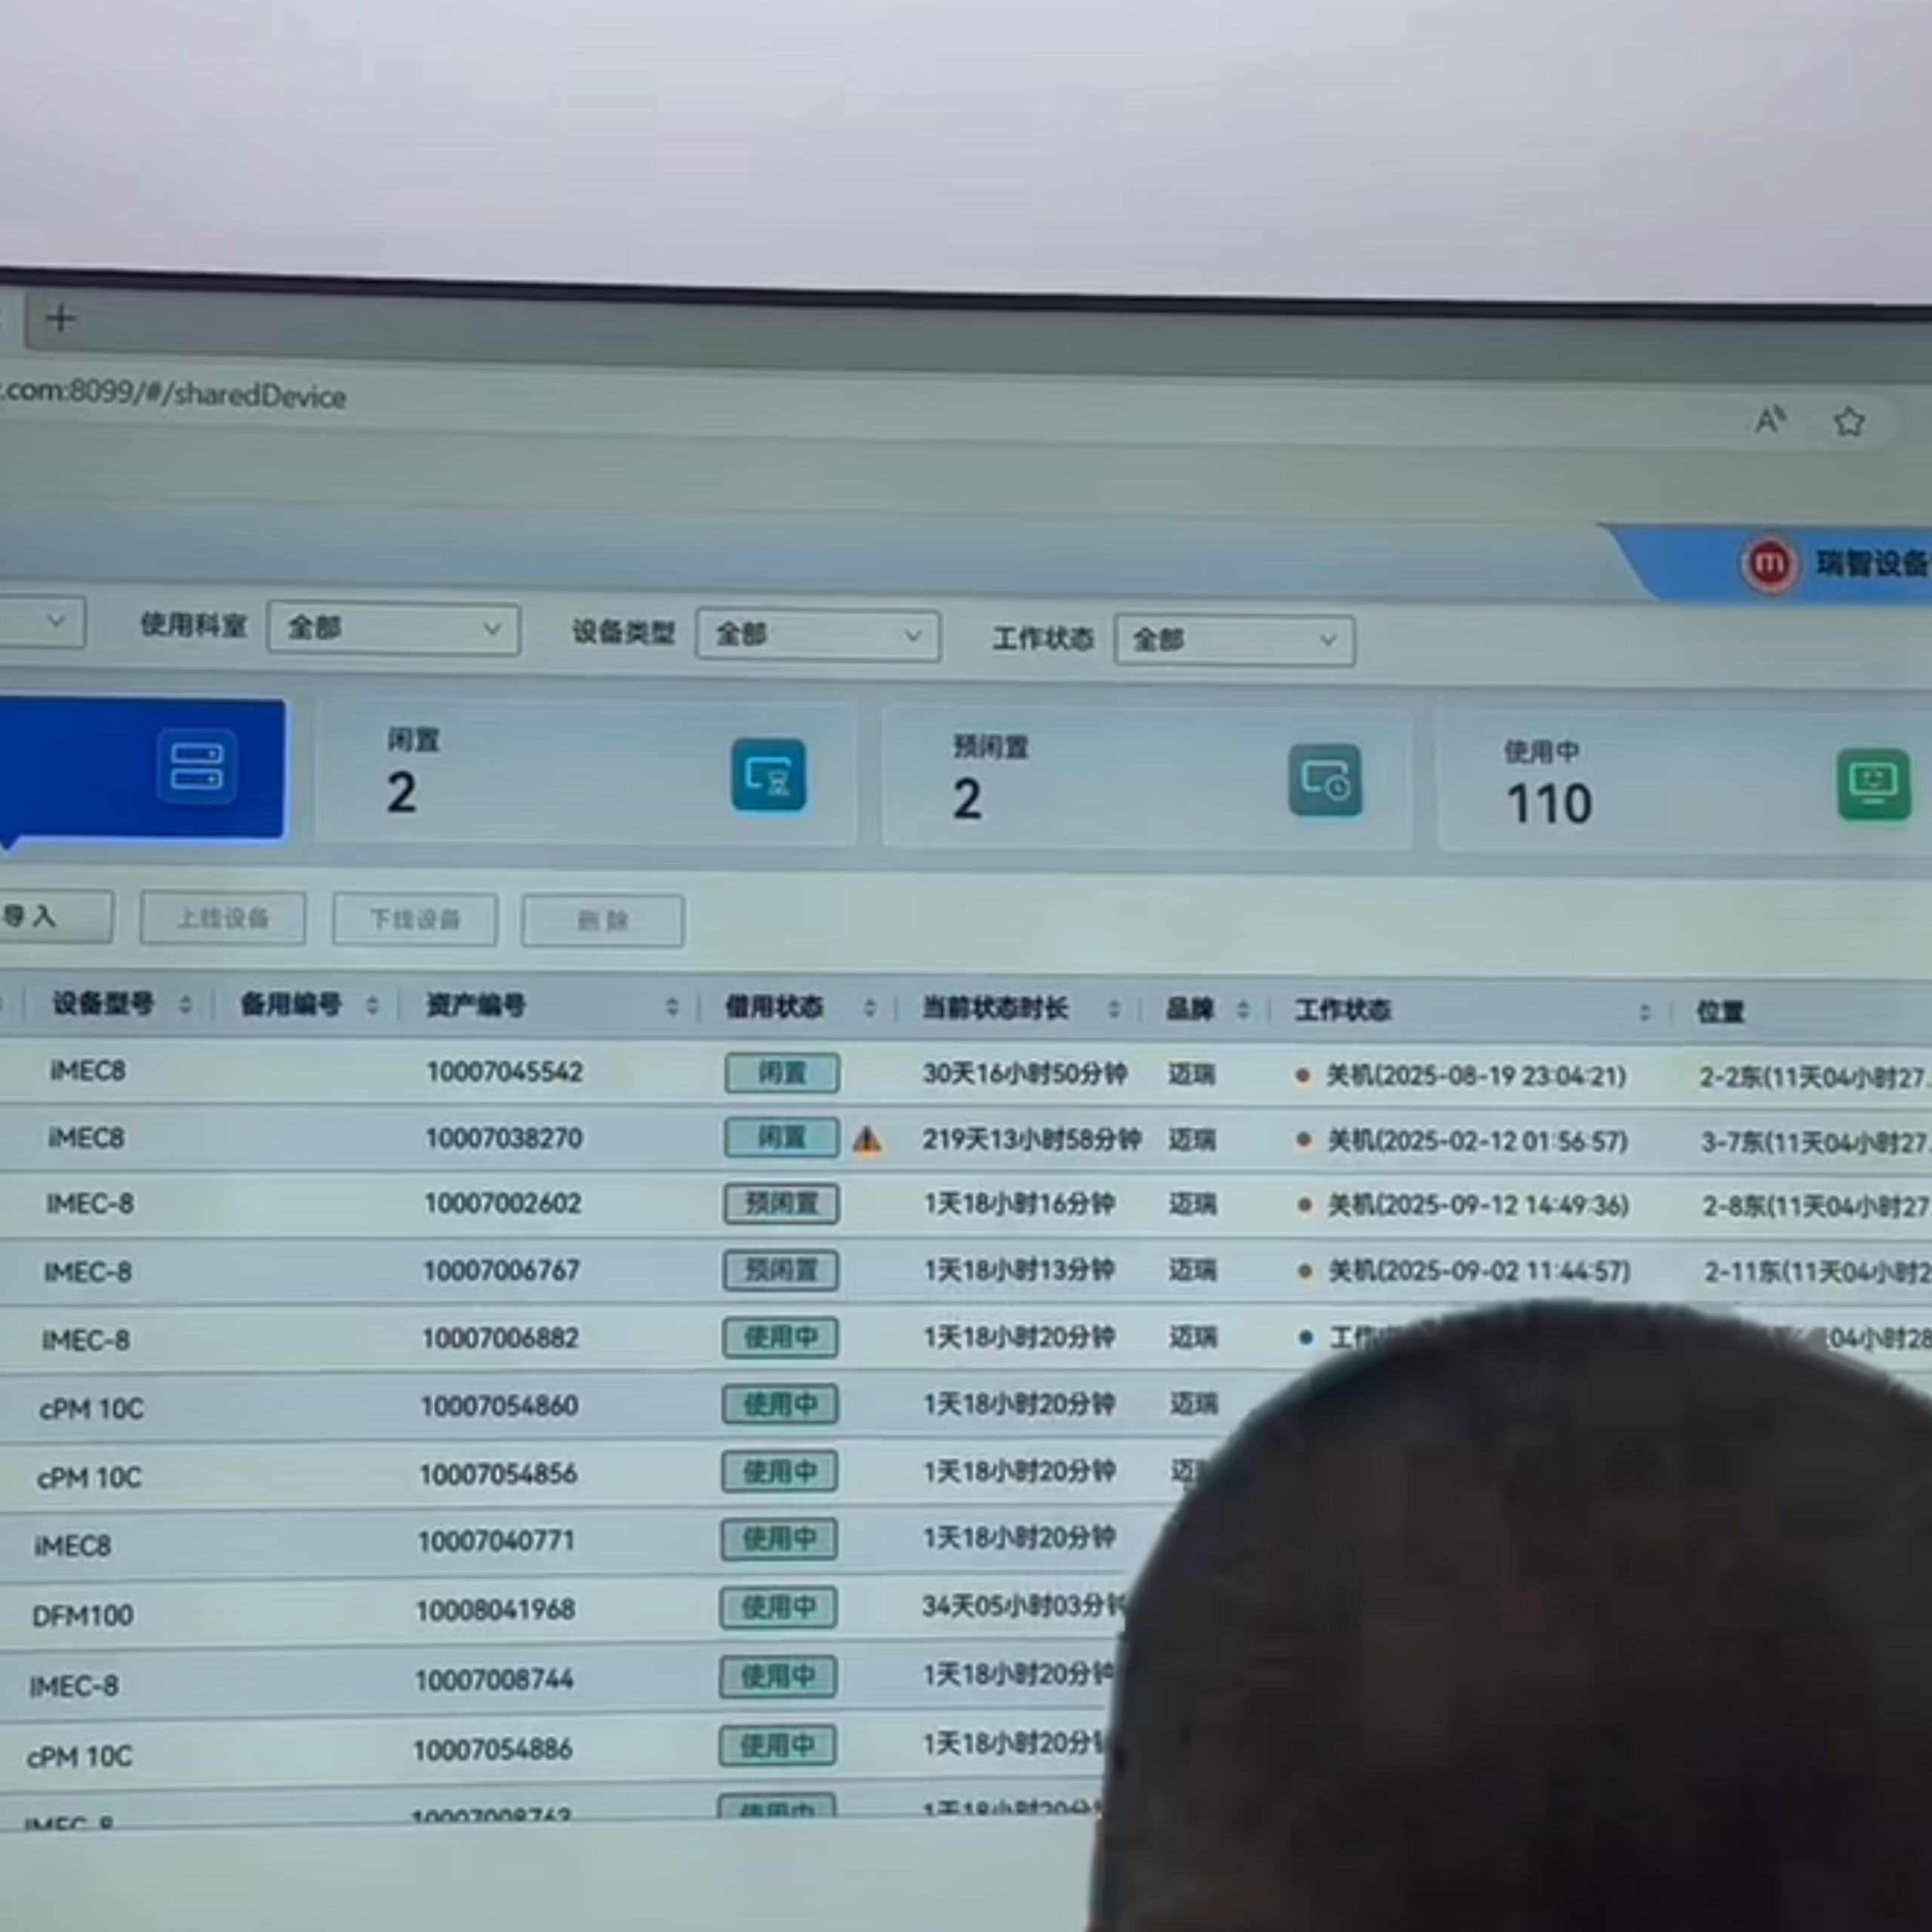Viewport: 1932px width, 1932px height.
Task: Select the row with asset 10007045542
Action: 504,1072
